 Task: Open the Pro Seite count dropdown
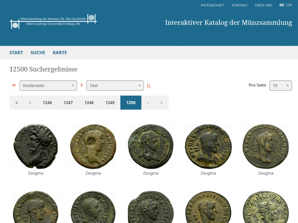tap(280, 85)
